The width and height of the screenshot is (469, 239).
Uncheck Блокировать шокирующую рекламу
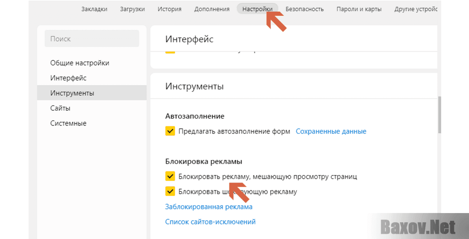coord(170,192)
